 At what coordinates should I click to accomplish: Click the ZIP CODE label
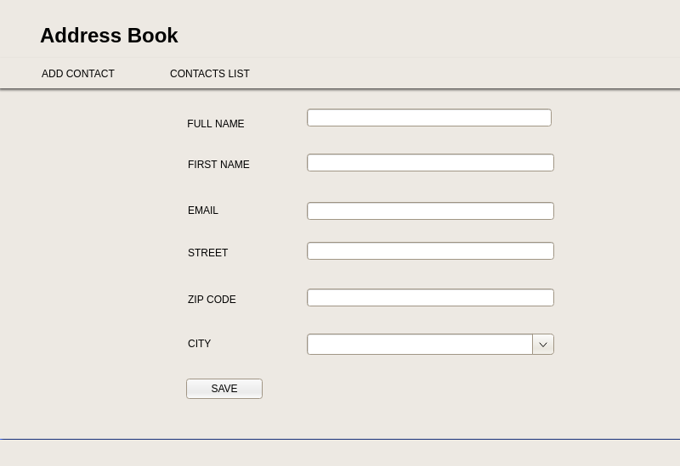click(212, 300)
